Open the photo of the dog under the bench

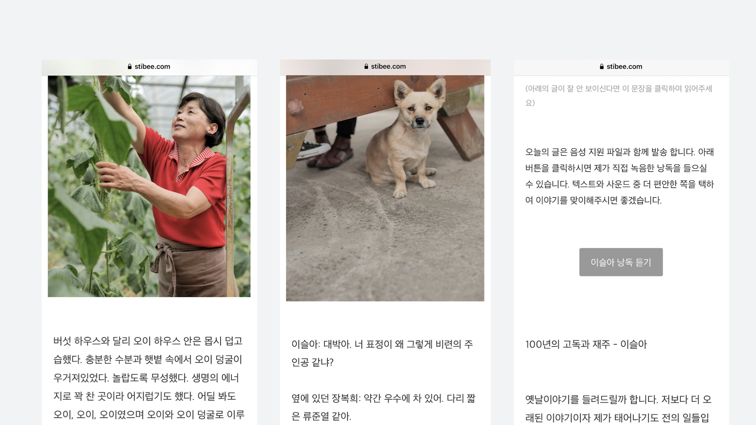385,188
